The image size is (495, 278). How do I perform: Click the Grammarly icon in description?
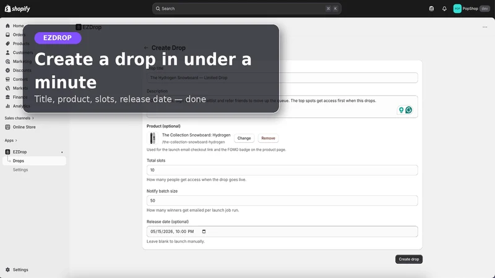[x=409, y=110]
